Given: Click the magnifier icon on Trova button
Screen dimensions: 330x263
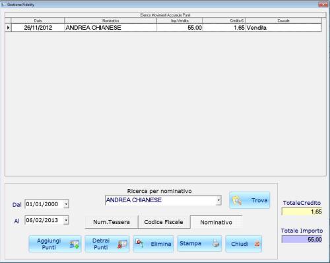Looking at the screenshot, I should pos(237,200).
